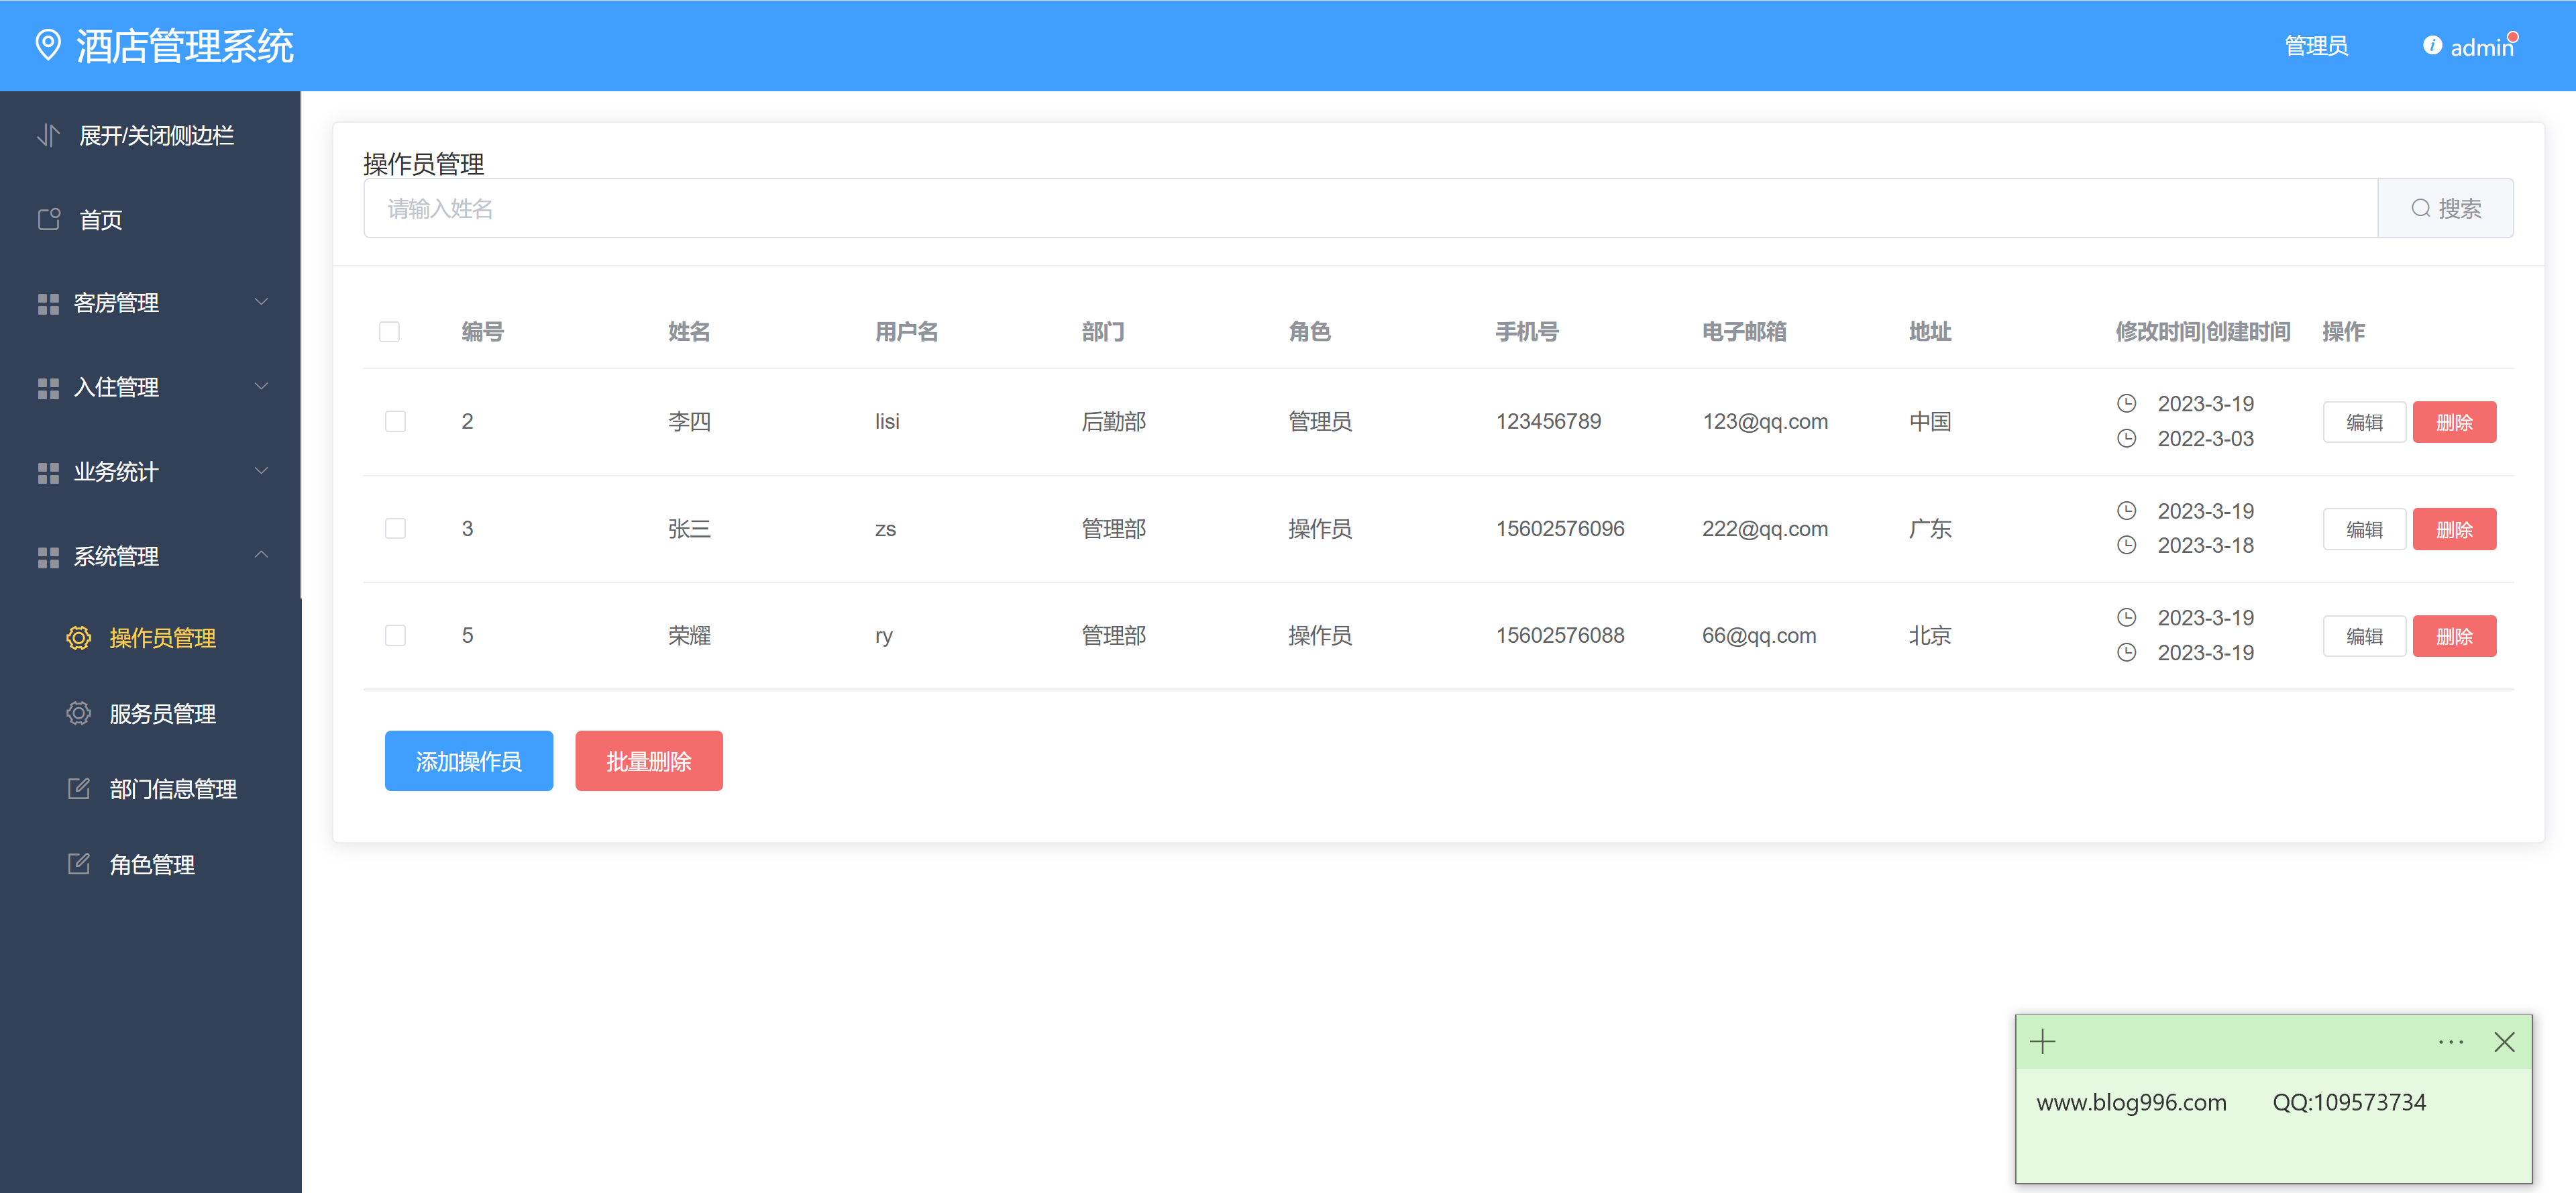Check the checkbox for 李四's row
This screenshot has width=2576, height=1193.
(x=395, y=421)
